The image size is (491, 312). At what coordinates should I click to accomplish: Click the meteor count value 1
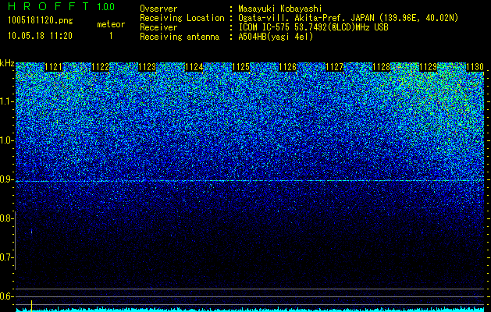pos(111,36)
